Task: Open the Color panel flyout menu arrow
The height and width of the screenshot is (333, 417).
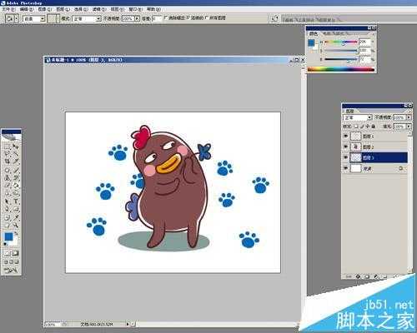Action: point(374,33)
